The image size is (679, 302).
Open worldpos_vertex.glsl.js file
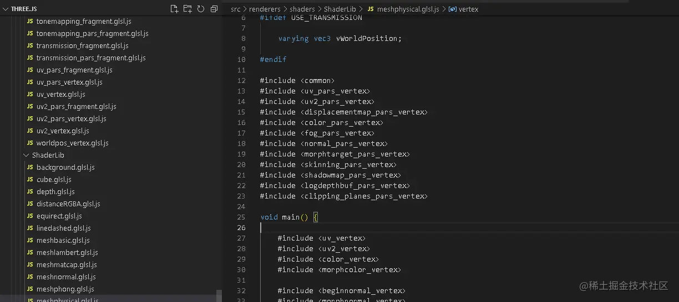[73, 143]
